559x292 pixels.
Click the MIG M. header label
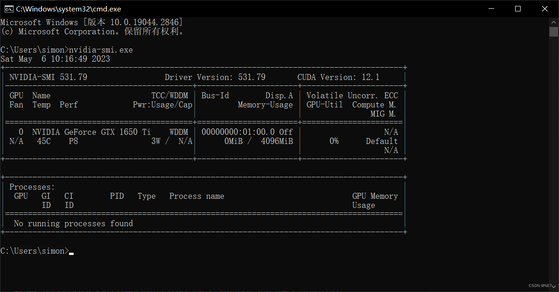pyautogui.click(x=383, y=114)
